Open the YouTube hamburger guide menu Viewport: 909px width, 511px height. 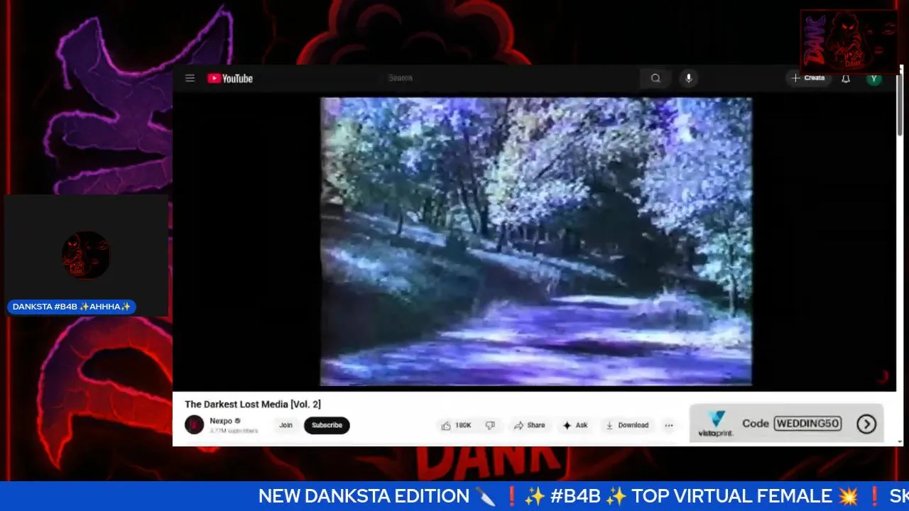190,78
